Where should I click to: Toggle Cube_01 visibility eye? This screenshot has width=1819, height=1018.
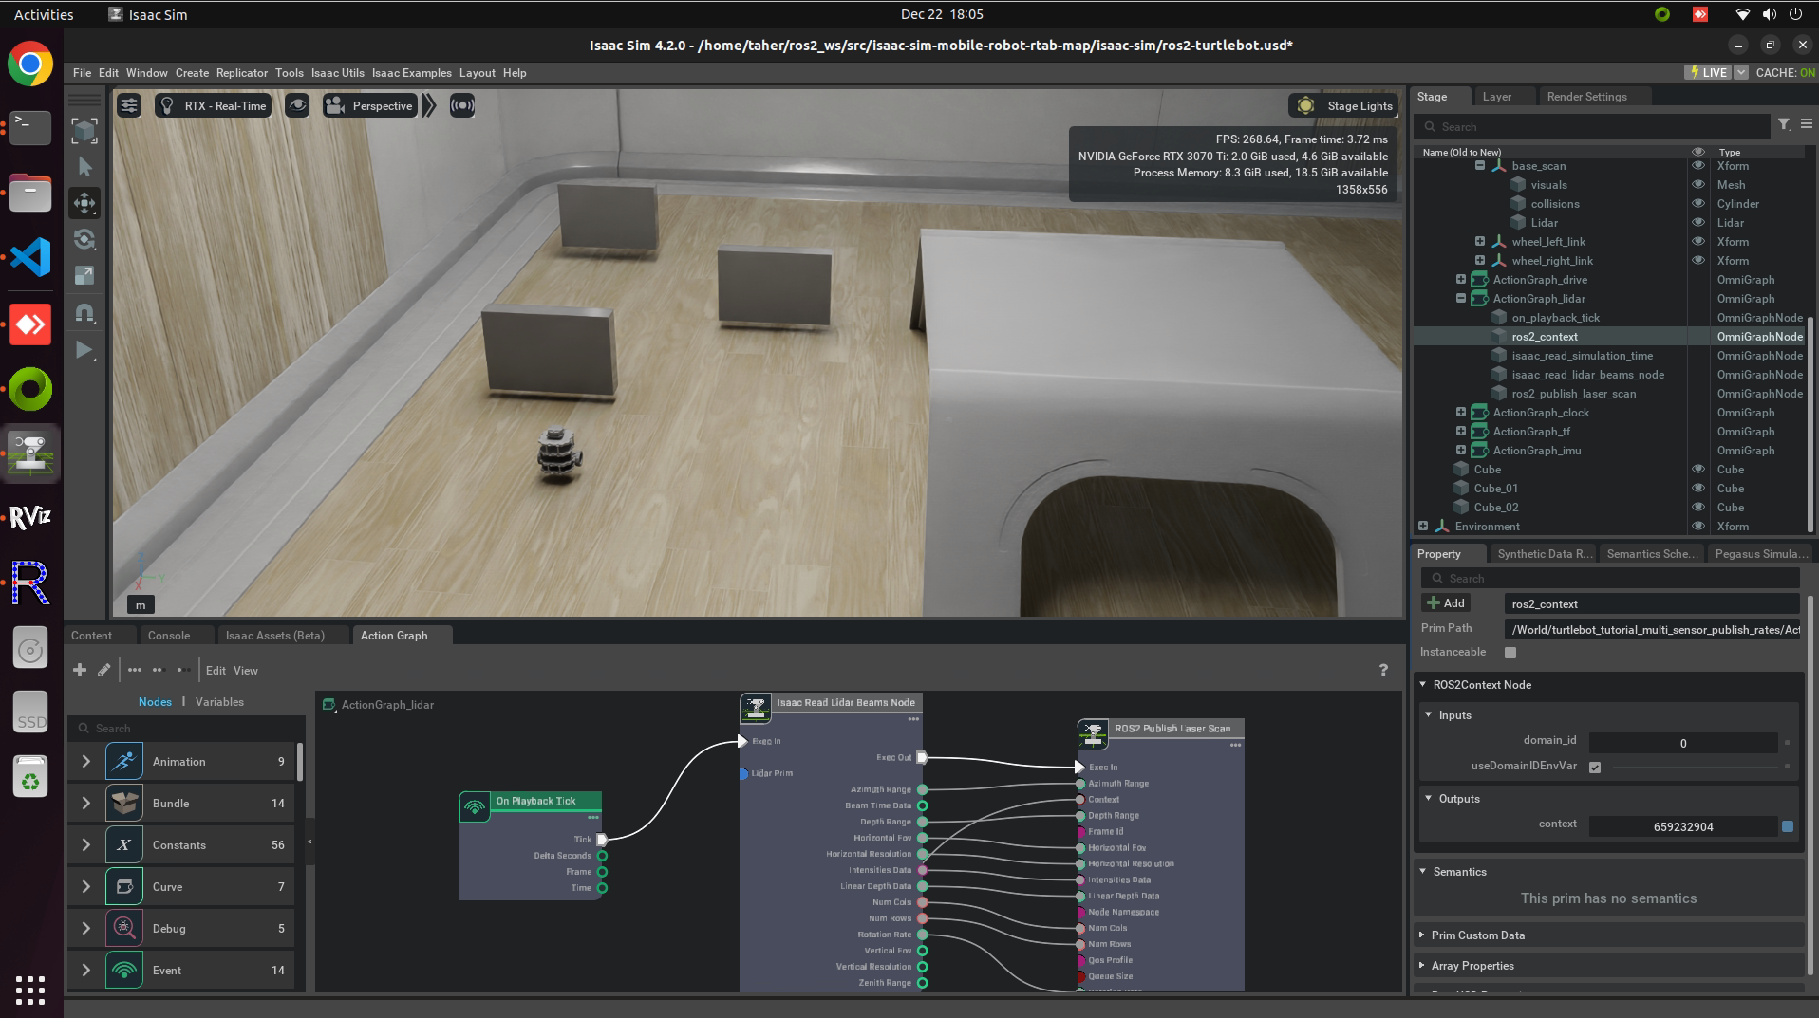pos(1697,488)
